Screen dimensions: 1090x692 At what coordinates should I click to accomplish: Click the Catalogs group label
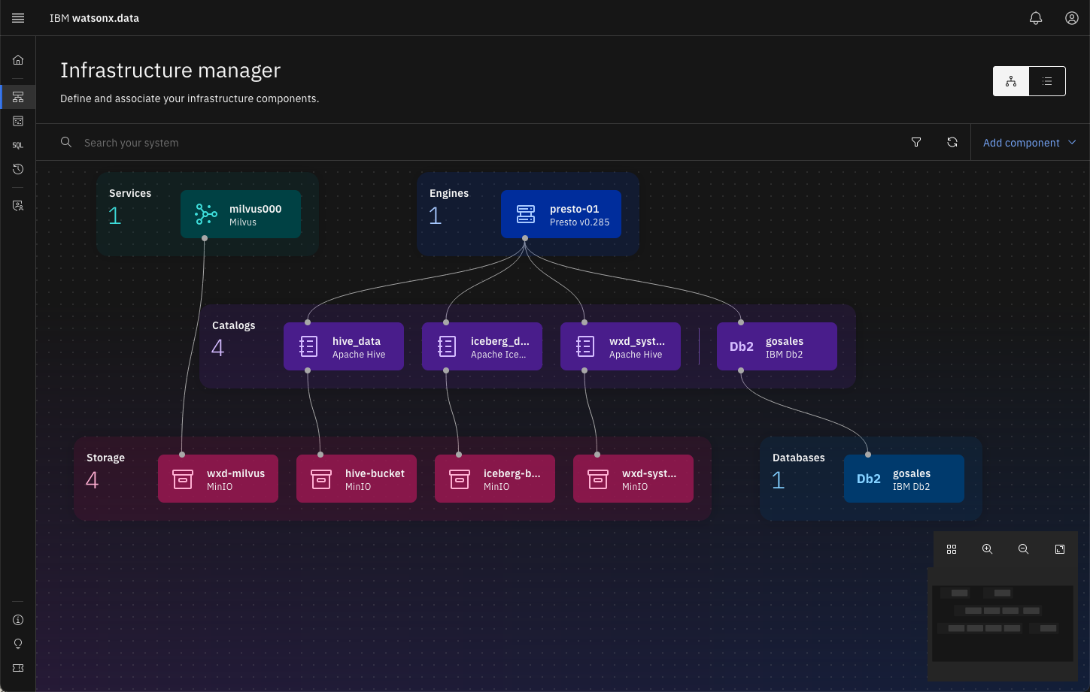tap(233, 325)
